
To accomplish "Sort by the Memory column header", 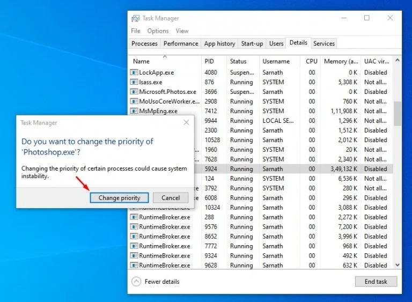I will point(341,61).
